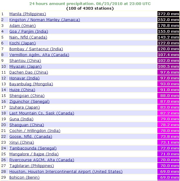
Task: Select the 91.0 mm value
Action: (x=168, y=90)
